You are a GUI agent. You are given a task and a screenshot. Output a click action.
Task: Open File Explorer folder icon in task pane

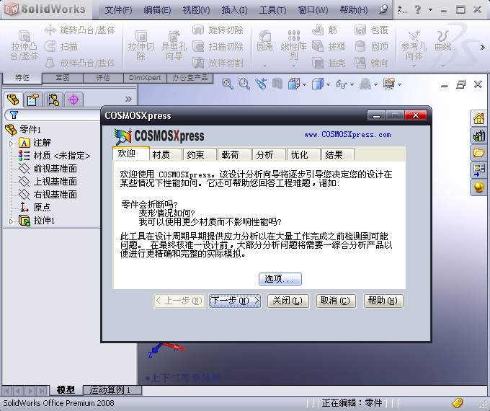[x=478, y=153]
